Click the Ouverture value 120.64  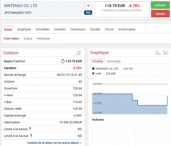(x=77, y=88)
